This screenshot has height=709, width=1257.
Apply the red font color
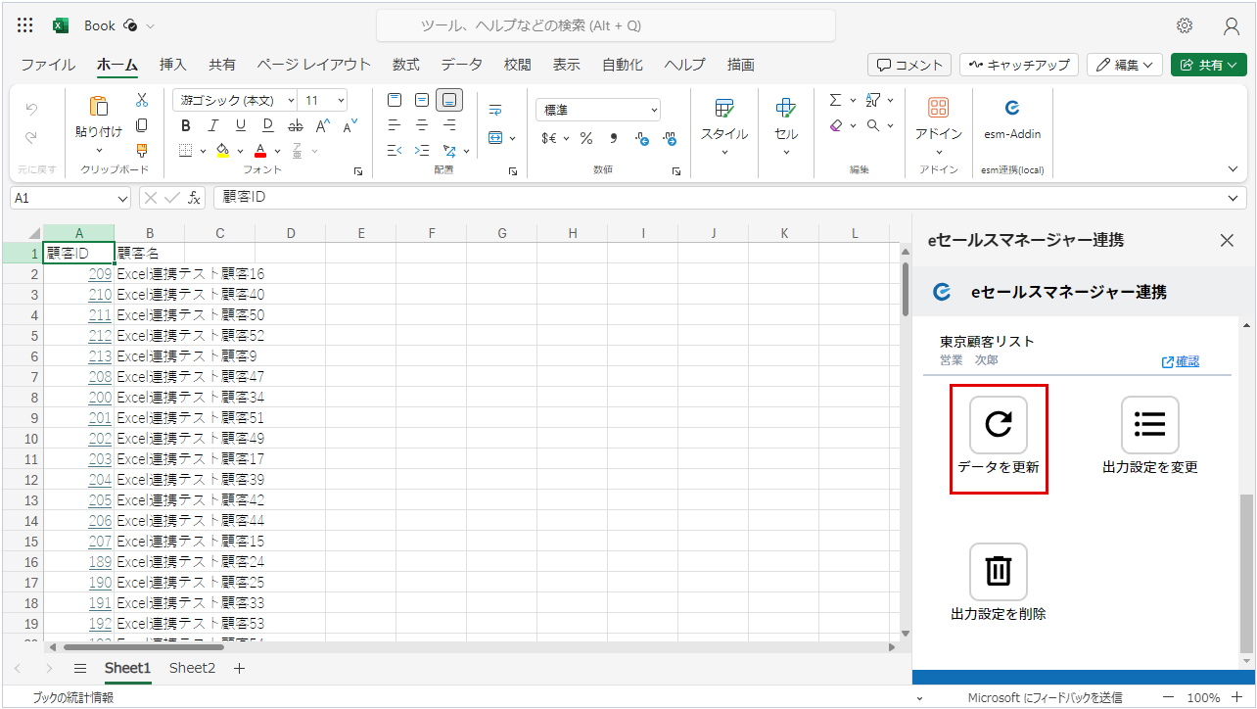[x=260, y=151]
